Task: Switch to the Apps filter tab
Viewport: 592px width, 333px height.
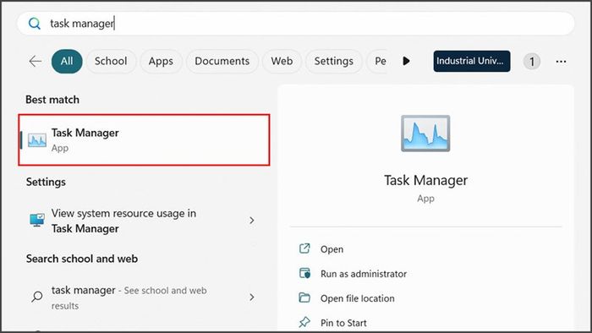Action: pos(161,61)
